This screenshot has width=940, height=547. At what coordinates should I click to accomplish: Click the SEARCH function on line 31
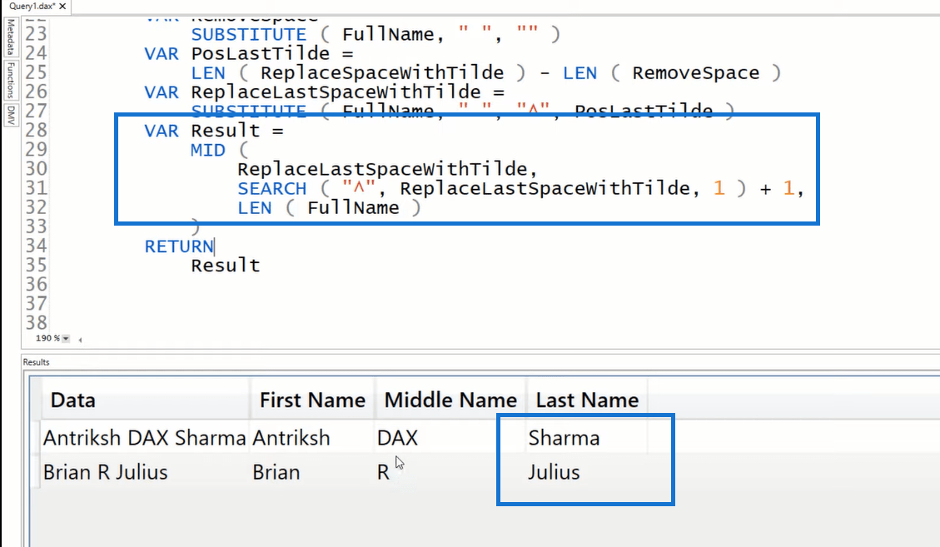click(x=272, y=188)
